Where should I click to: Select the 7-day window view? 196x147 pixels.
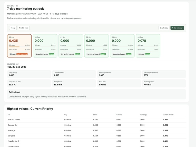(x=177, y=28)
